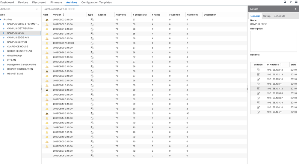Click type icon in 2019/08/06 row
299x164 pixels.
[92, 156]
